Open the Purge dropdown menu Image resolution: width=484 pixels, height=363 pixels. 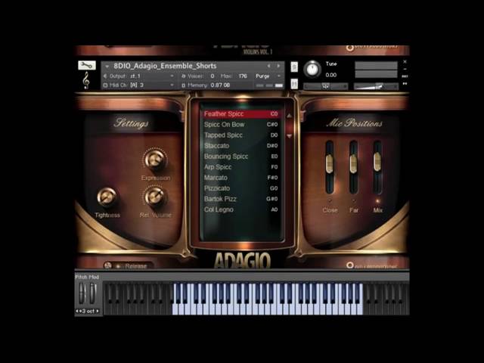[x=268, y=76]
